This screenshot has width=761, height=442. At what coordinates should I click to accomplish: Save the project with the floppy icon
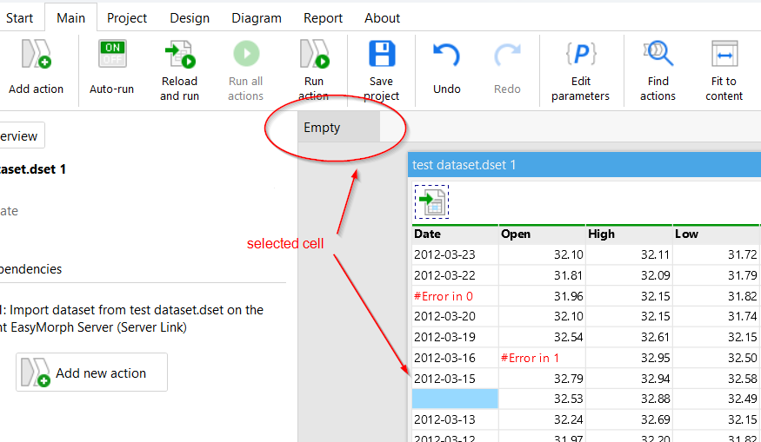[x=381, y=55]
